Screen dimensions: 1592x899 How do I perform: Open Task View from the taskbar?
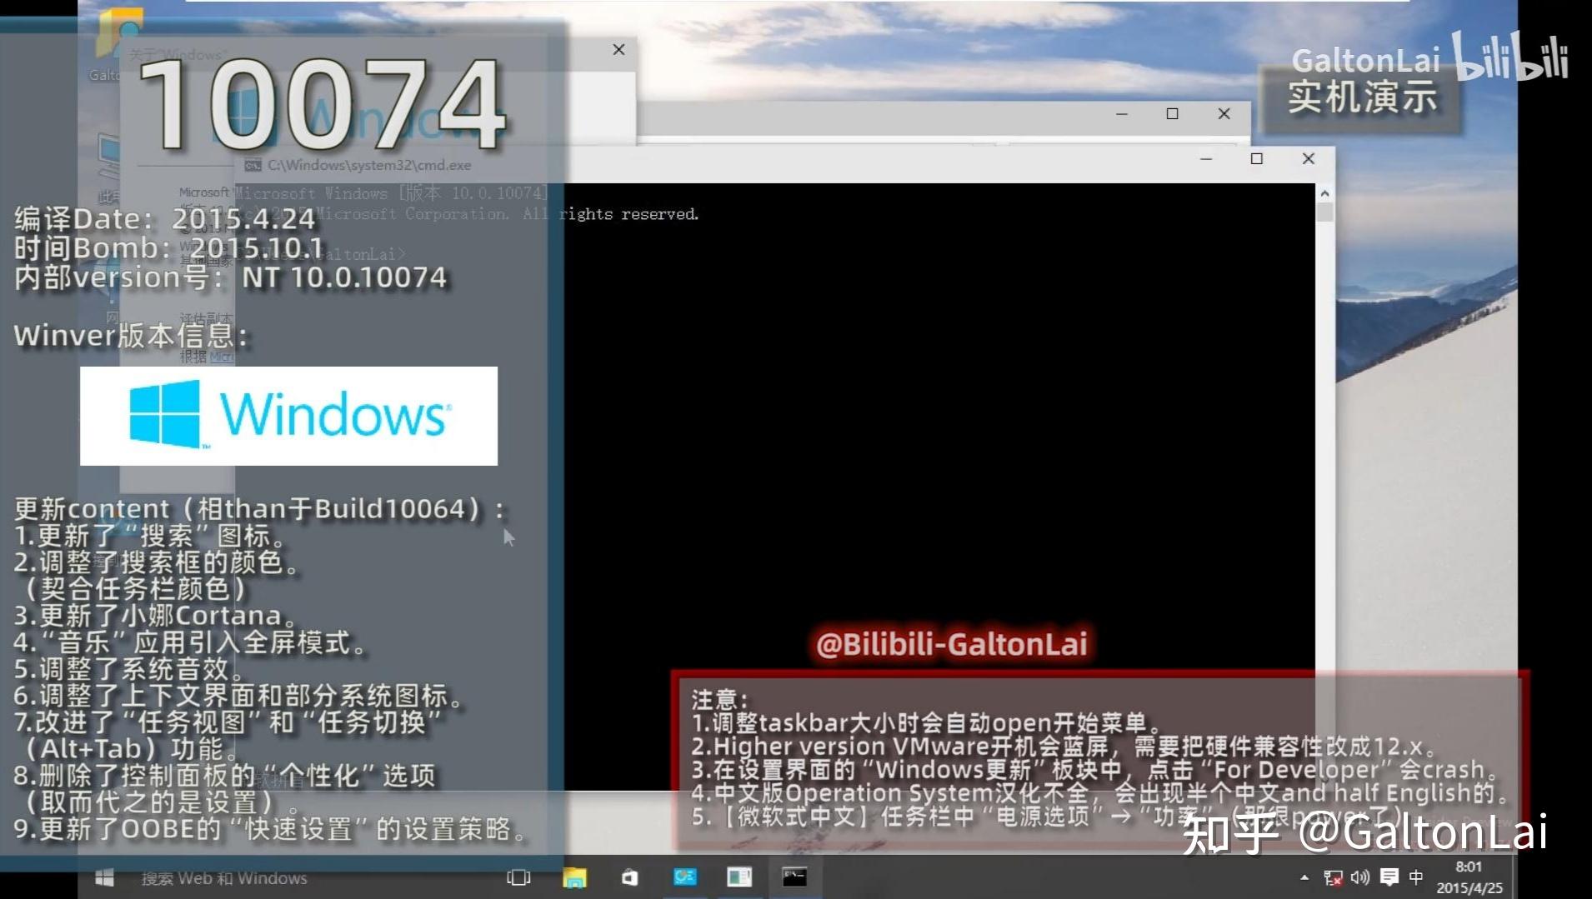[x=518, y=877]
